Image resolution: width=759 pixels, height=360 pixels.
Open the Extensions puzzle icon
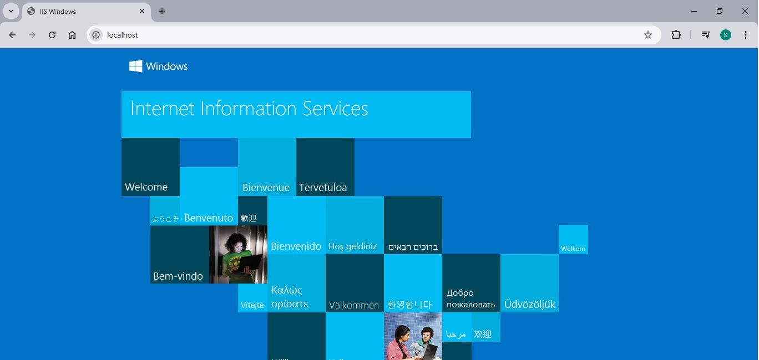(676, 34)
